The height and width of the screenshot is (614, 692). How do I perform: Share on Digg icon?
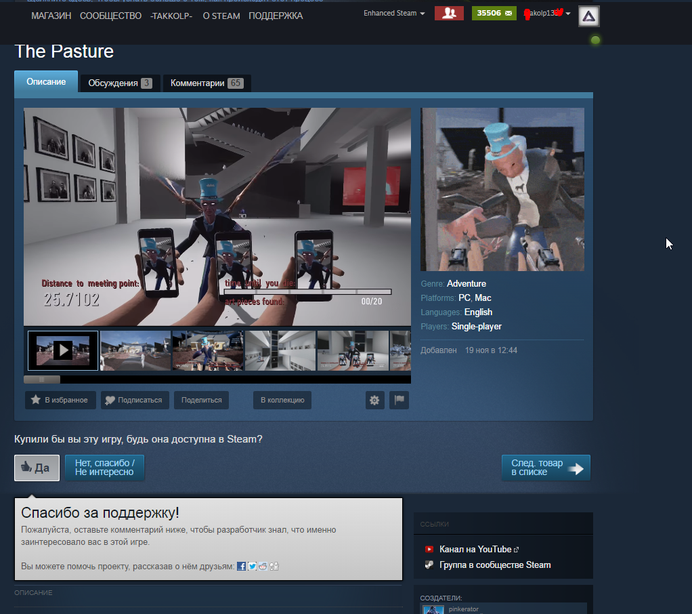pos(274,567)
